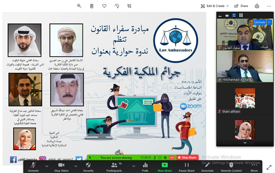
Task: Open the Photos See more ellipsis menu
Action: point(269,6)
